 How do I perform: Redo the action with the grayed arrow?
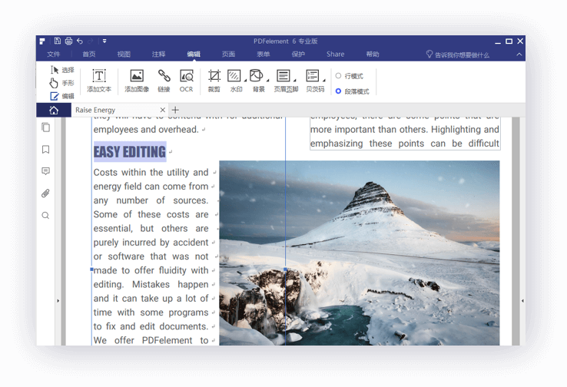coord(91,41)
